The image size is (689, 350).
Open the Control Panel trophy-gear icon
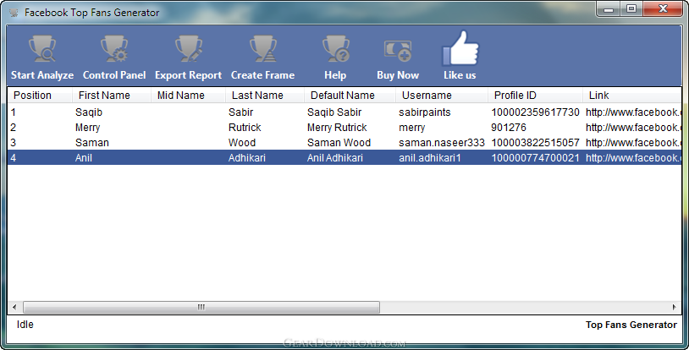pos(114,49)
